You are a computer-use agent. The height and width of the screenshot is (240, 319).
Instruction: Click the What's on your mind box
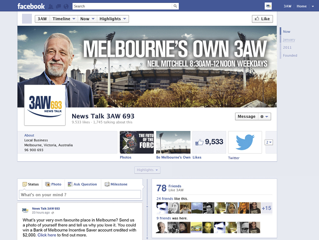pos(80,194)
